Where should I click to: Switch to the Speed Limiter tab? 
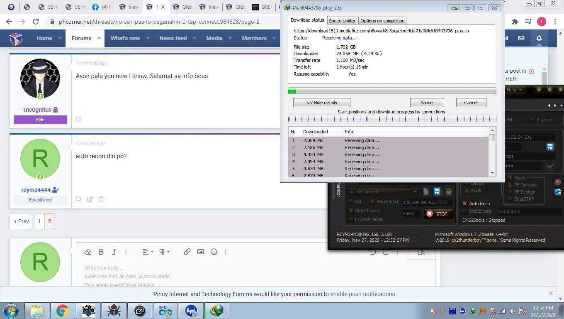pyautogui.click(x=342, y=21)
